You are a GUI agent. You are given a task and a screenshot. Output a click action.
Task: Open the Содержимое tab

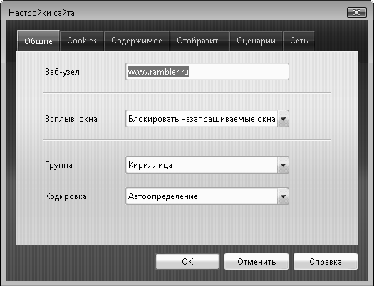pyautogui.click(x=137, y=41)
